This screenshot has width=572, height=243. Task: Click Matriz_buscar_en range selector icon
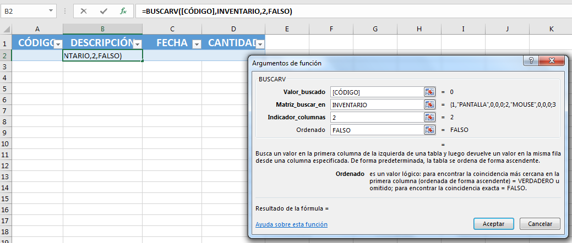[429, 104]
